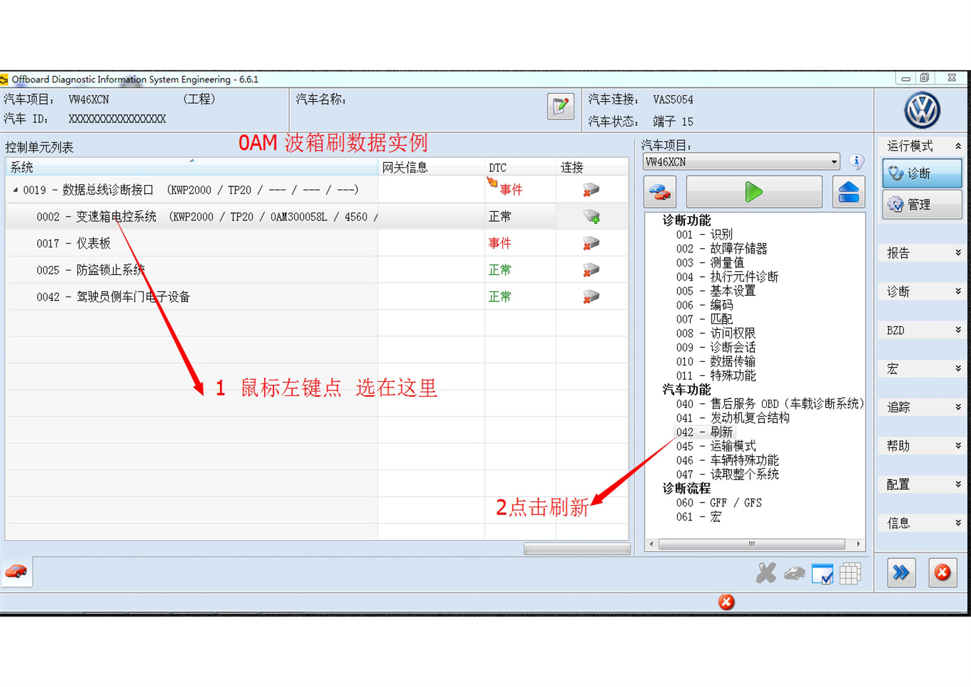The height and width of the screenshot is (687, 971).
Task: Click the edit vehicle name notepad icon
Action: 560,106
